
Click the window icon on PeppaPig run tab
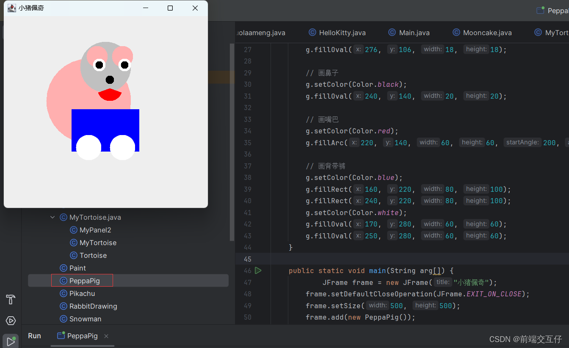(61, 336)
